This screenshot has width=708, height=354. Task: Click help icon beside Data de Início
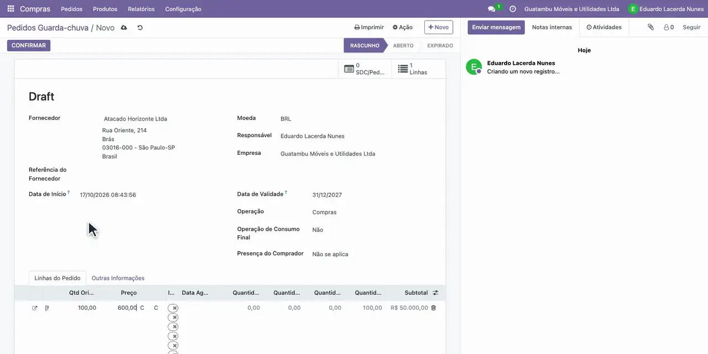coord(69,192)
